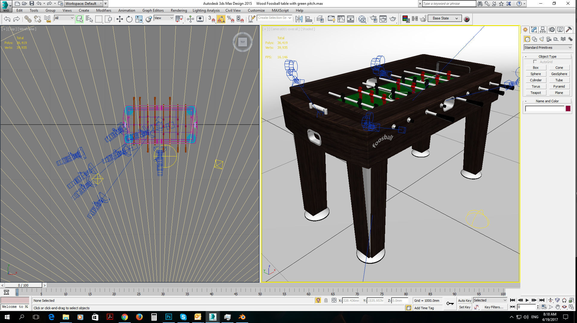The width and height of the screenshot is (577, 323).
Task: Open the Schematic View icon
Action: tap(351, 19)
